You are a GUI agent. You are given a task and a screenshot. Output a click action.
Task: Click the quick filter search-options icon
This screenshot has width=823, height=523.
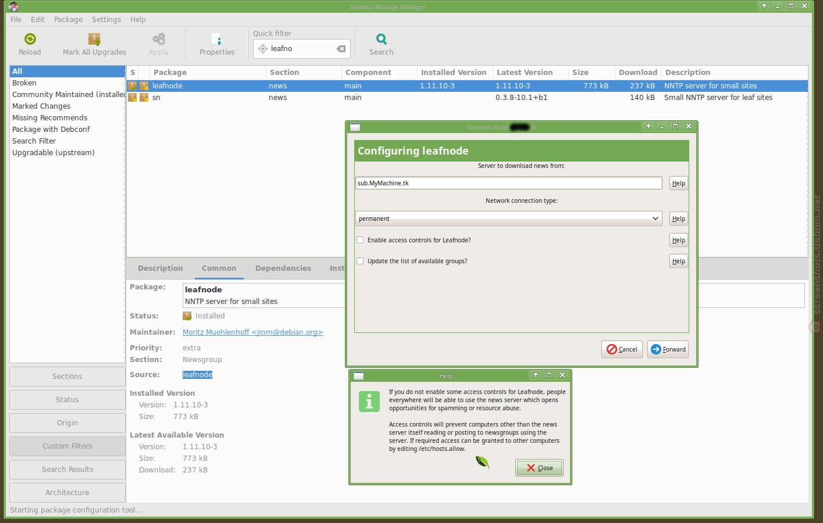pos(263,49)
